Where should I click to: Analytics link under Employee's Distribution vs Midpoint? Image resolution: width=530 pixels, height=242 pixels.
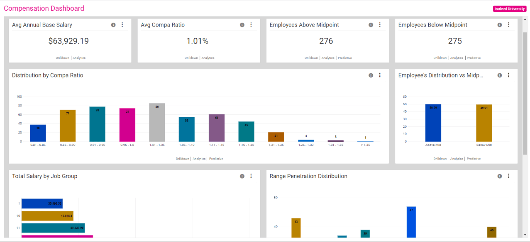(457, 159)
